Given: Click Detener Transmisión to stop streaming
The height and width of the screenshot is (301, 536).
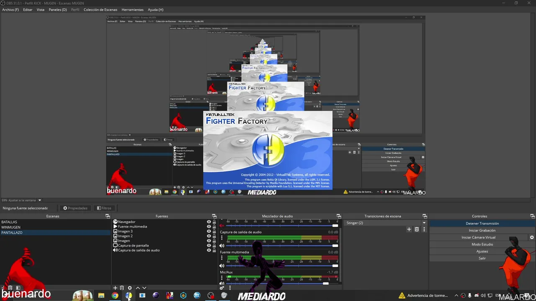Looking at the screenshot, I should coord(482,223).
